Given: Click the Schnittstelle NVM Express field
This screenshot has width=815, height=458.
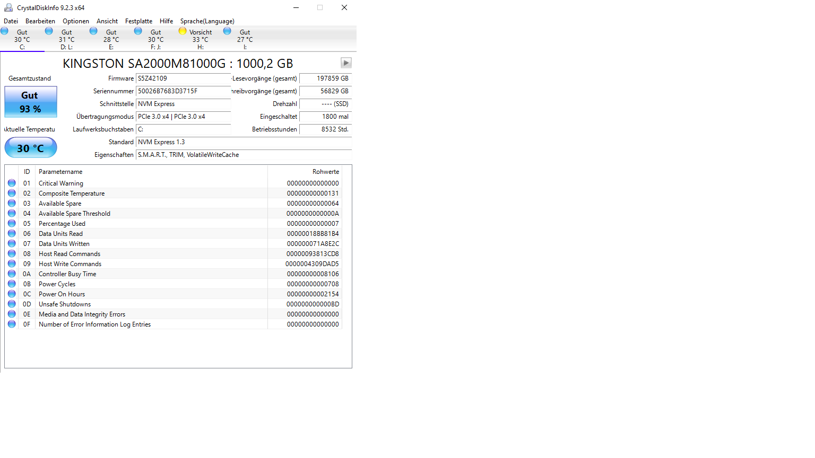Looking at the screenshot, I should 184,104.
